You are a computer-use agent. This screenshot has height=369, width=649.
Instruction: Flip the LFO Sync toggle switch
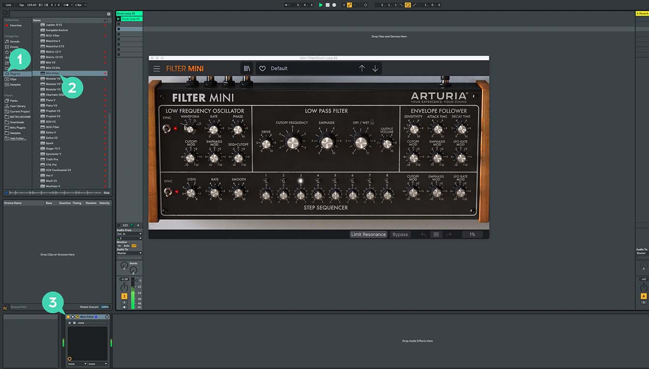point(167,128)
